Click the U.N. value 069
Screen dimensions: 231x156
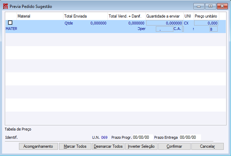104,137
